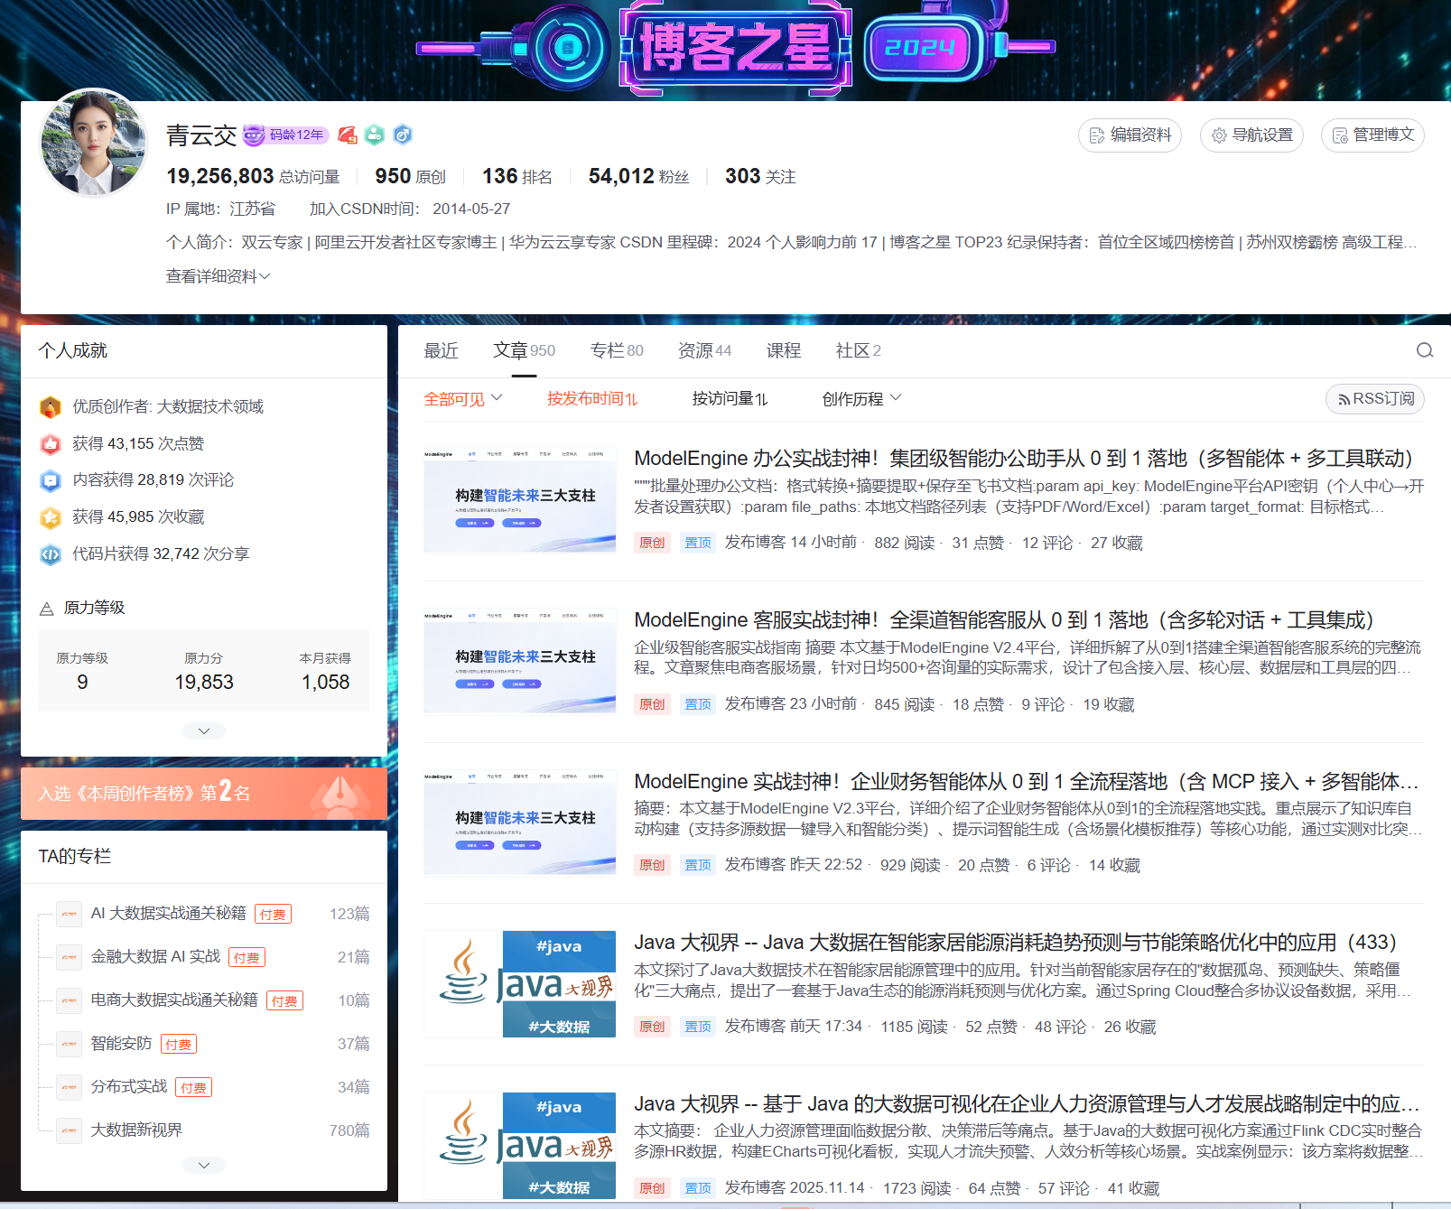1451x1209 pixels.
Task: Click AI 大数据实战通关秘籍 column thumbnail icon
Action: (x=70, y=914)
